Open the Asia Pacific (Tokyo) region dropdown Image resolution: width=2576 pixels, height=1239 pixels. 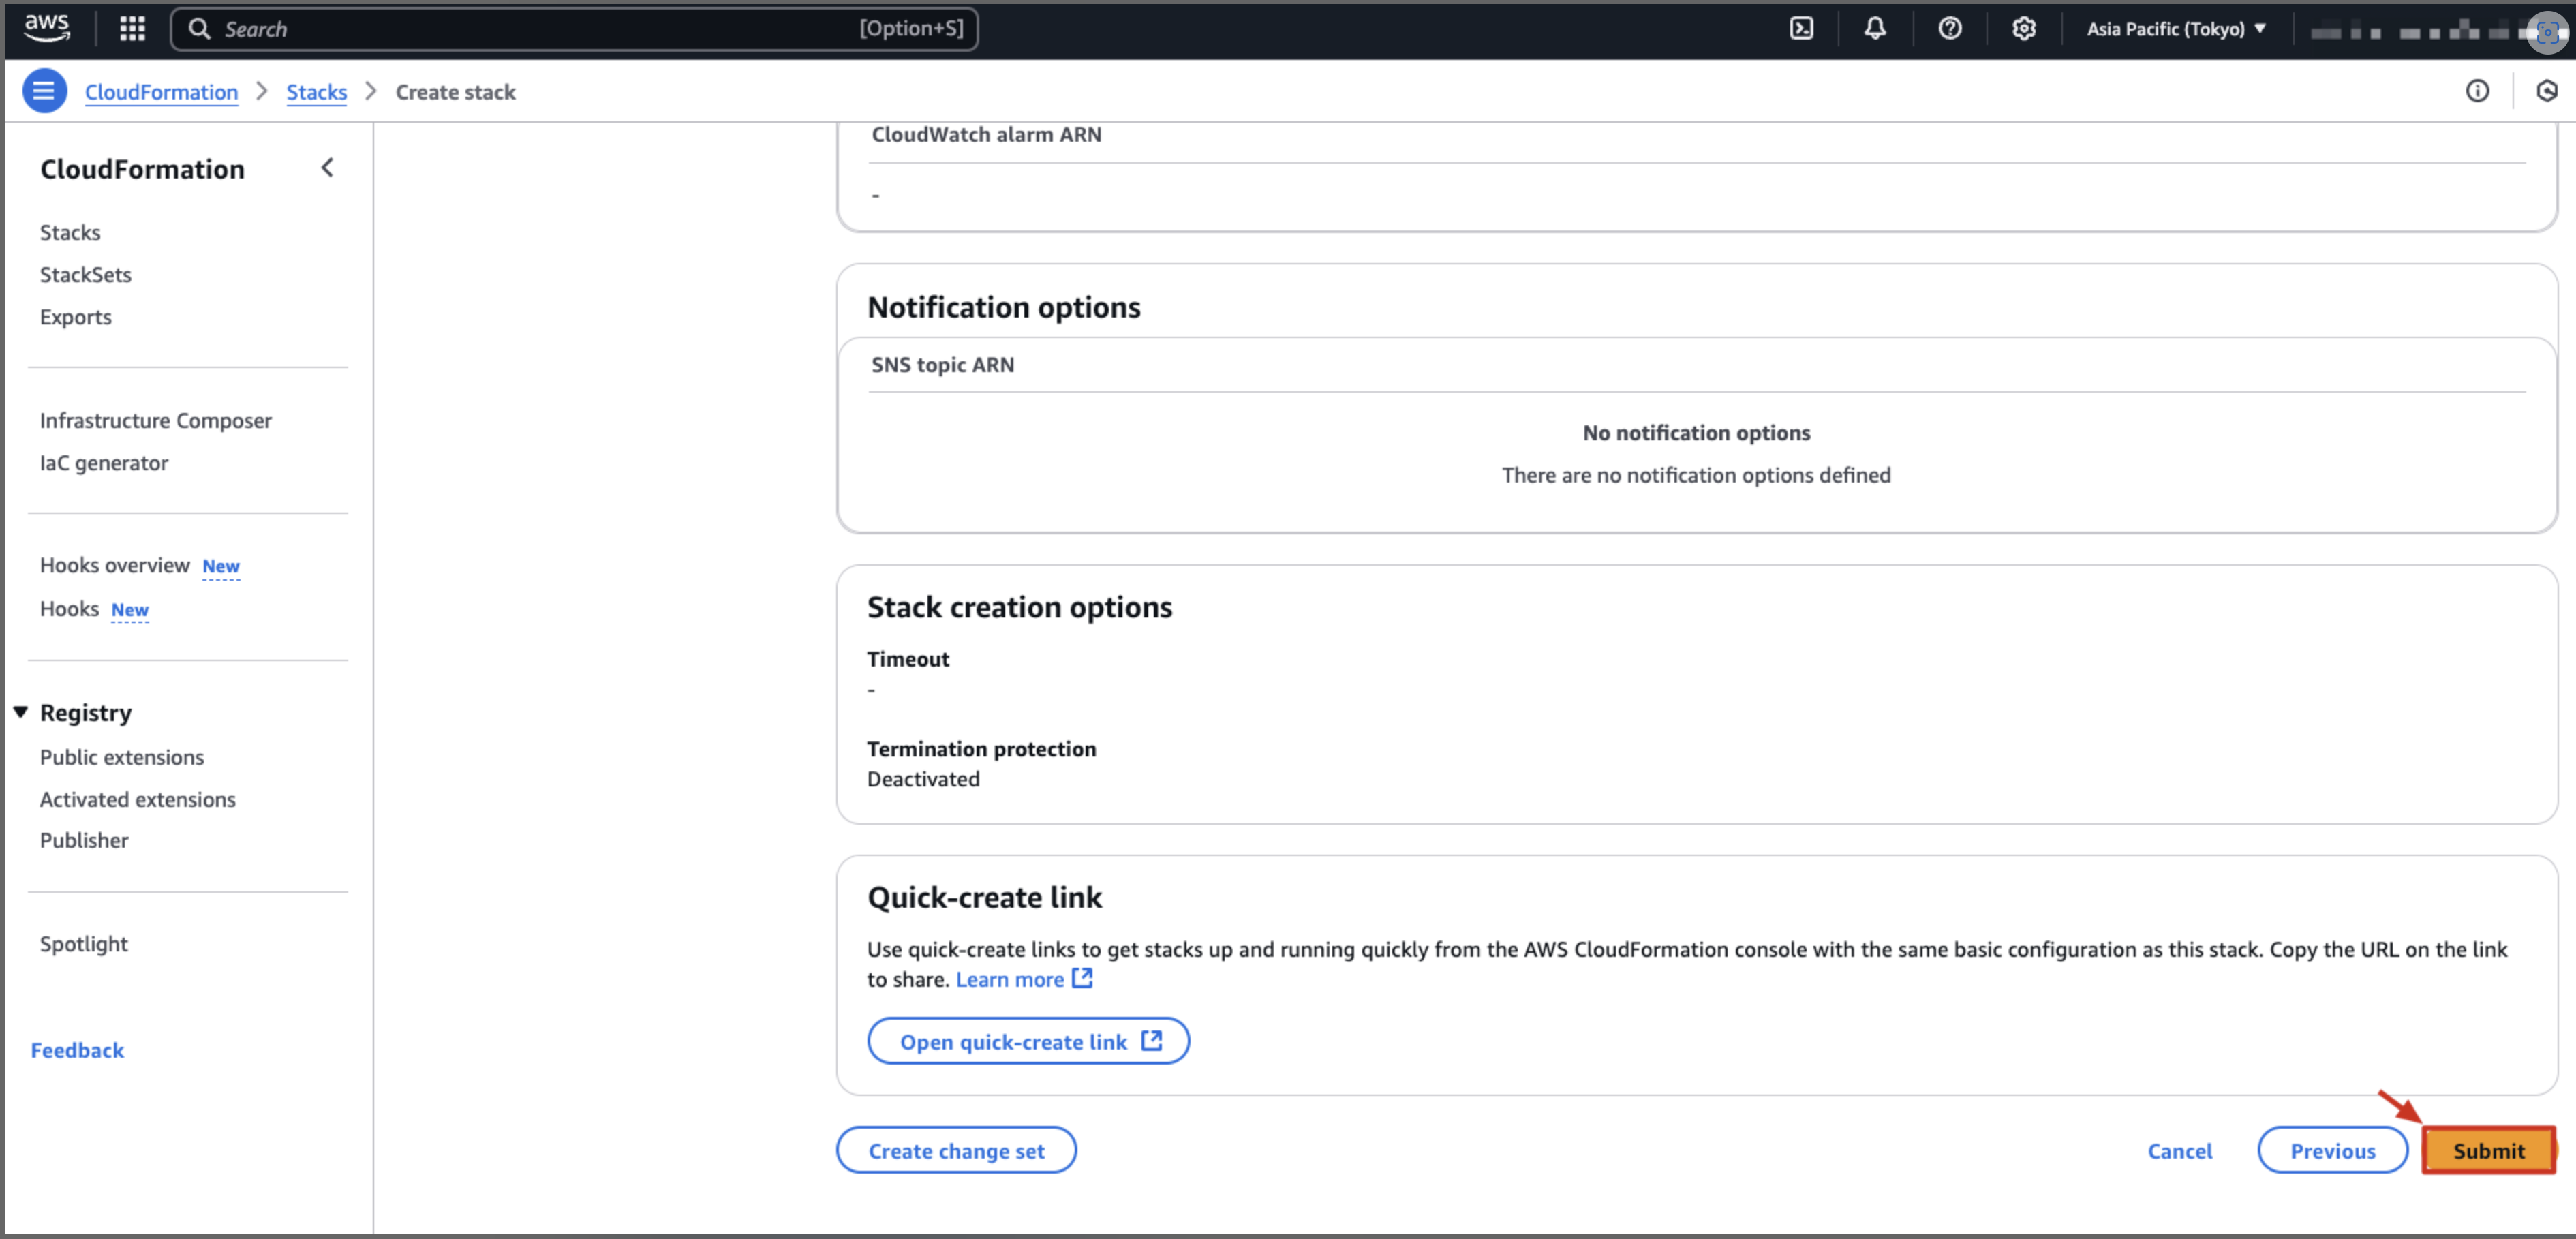tap(2175, 28)
